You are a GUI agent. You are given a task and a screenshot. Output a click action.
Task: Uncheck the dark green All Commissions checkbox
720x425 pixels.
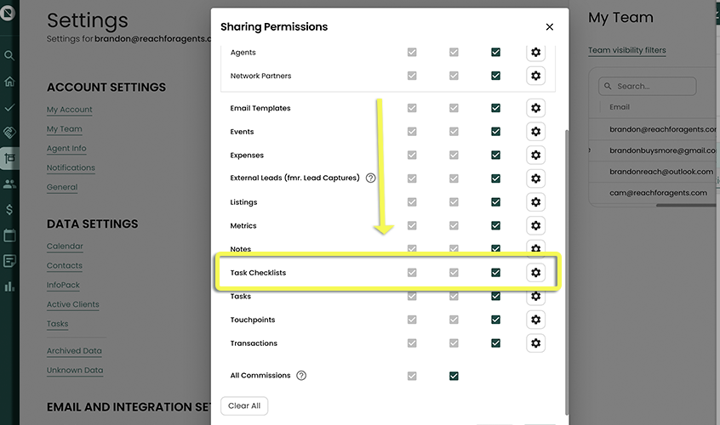[454, 376]
